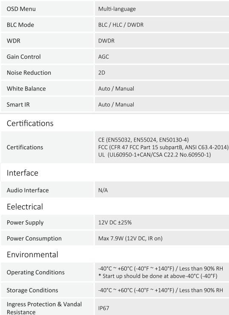Select the UL60950-1 certification line

coord(155,155)
